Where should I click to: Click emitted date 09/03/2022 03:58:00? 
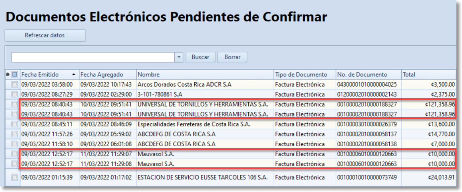pos(47,85)
